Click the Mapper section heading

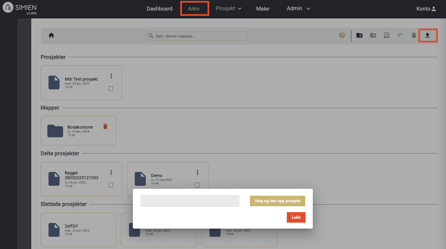click(x=50, y=108)
